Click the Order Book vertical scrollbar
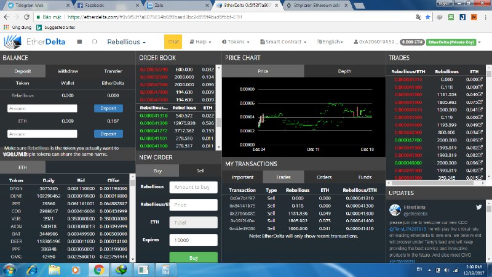This screenshot has width=492, height=277. 219,106
